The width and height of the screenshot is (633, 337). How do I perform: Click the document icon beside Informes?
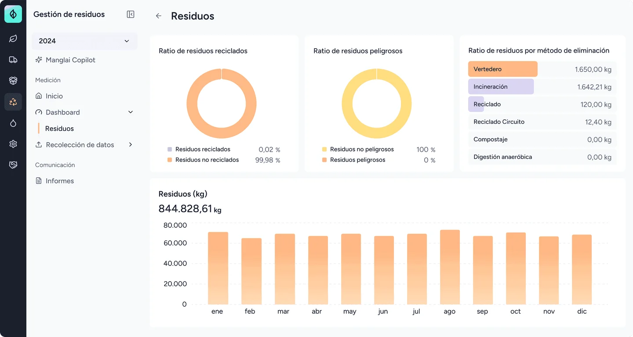tap(39, 181)
